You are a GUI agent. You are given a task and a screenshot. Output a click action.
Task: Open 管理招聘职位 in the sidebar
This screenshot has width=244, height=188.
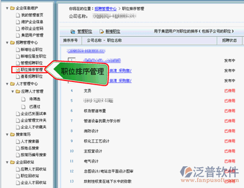coord(32,63)
